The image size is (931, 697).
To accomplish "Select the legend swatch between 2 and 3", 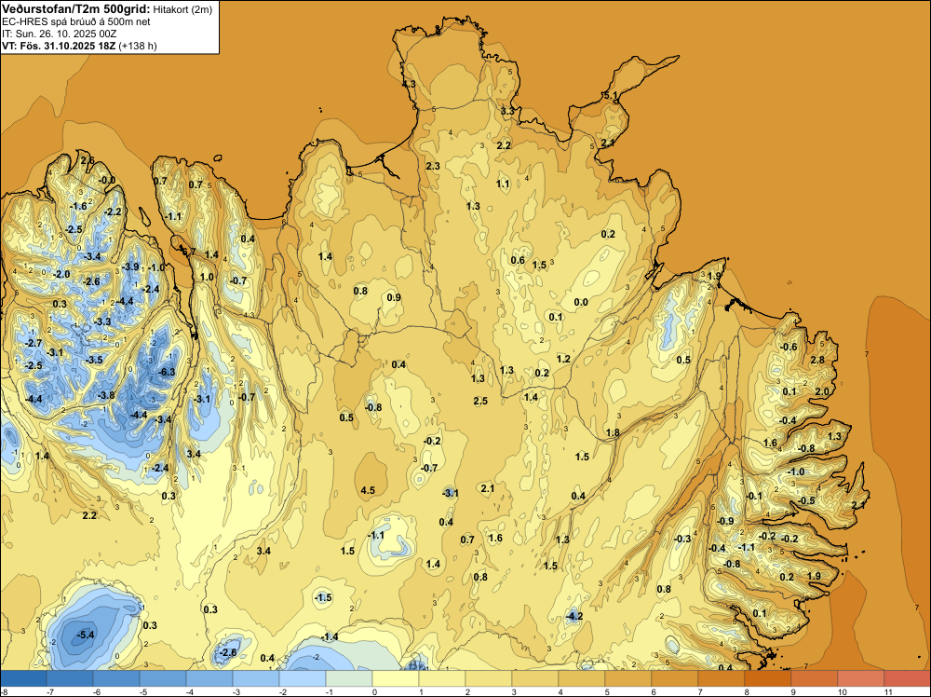I will (x=489, y=678).
